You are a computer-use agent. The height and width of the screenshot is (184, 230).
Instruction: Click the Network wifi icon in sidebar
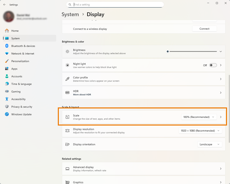(x=7, y=54)
